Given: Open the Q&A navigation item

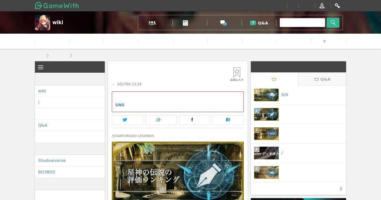Looking at the screenshot, I should pyautogui.click(x=259, y=23).
